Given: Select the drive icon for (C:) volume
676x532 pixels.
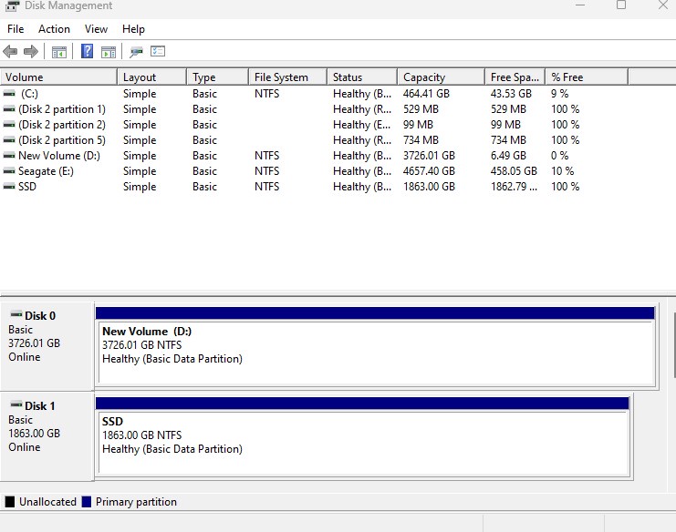Looking at the screenshot, I should point(9,94).
